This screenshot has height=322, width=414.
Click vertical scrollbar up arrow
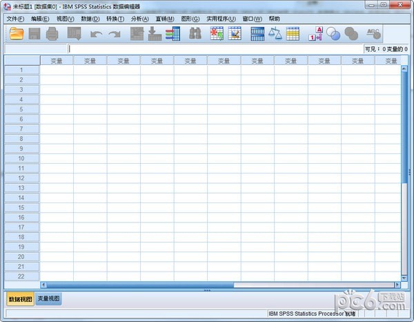pyautogui.click(x=404, y=68)
